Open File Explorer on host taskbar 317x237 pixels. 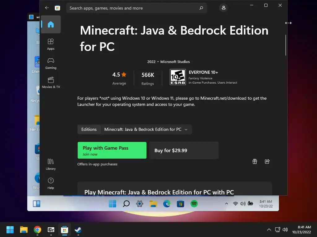pyautogui.click(x=24, y=230)
